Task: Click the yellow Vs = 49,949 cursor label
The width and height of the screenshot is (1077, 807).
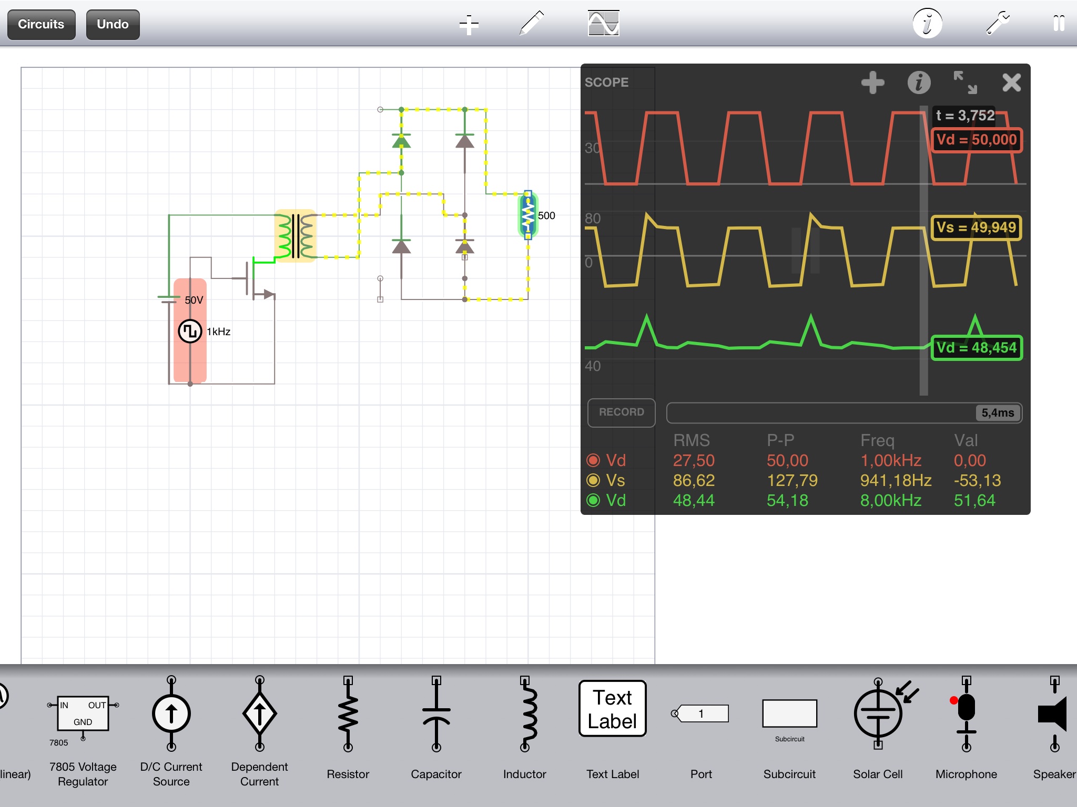Action: [976, 228]
